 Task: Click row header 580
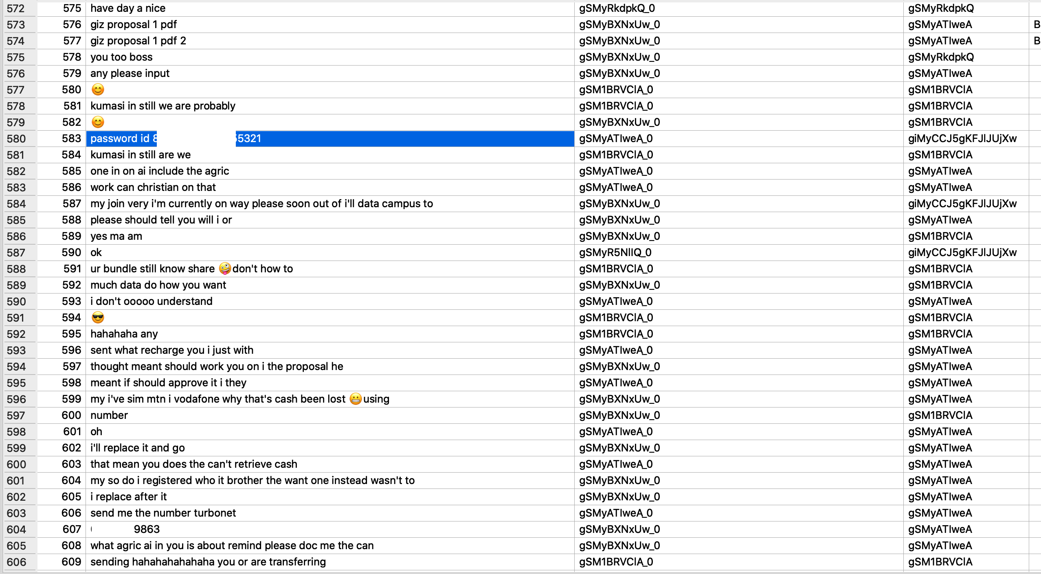[x=20, y=138]
